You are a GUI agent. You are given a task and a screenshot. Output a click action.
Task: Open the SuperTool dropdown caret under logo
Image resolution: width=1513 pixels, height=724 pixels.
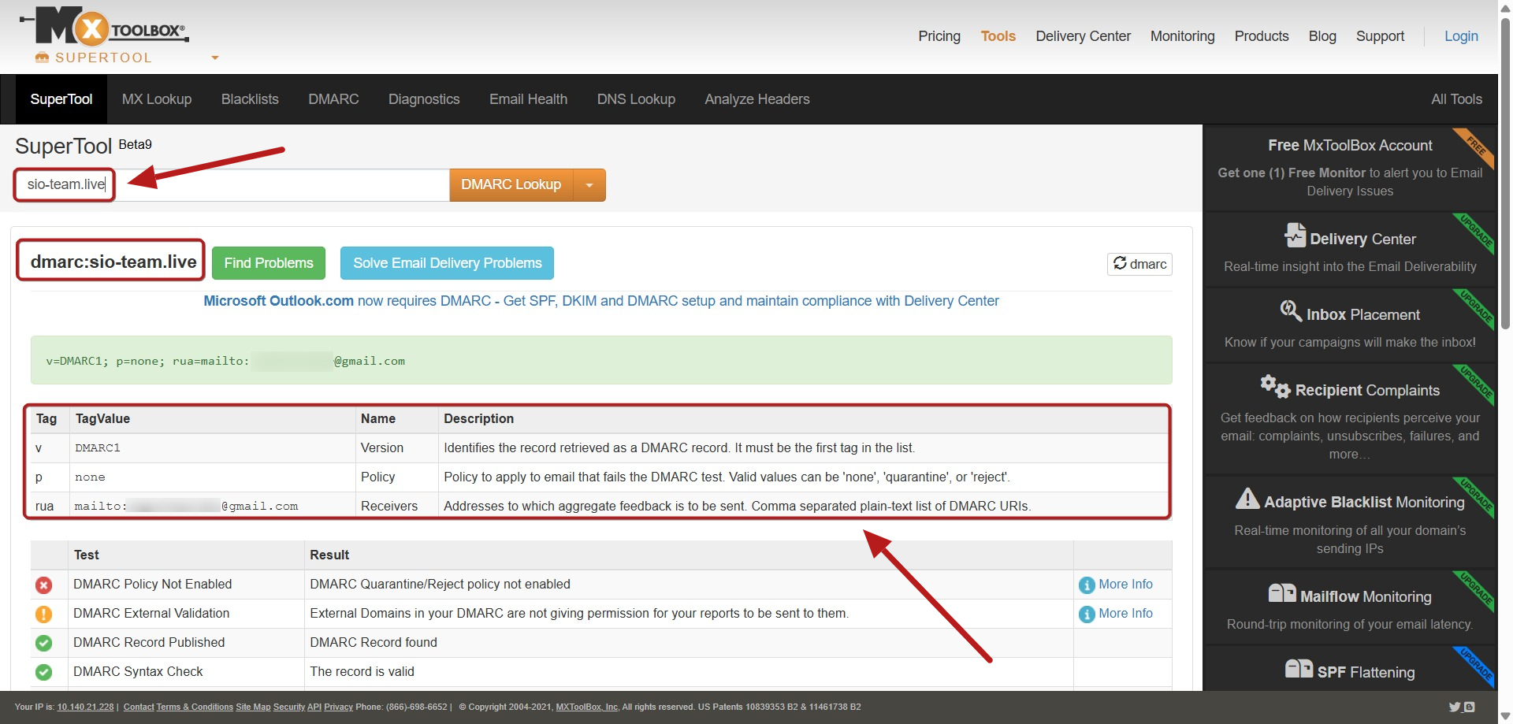click(215, 58)
